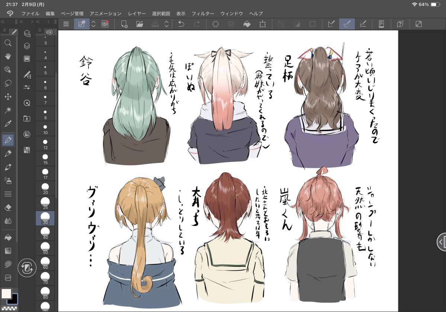The height and width of the screenshot is (312, 446).
Task: Toggle snap to grid
Action: (363, 24)
